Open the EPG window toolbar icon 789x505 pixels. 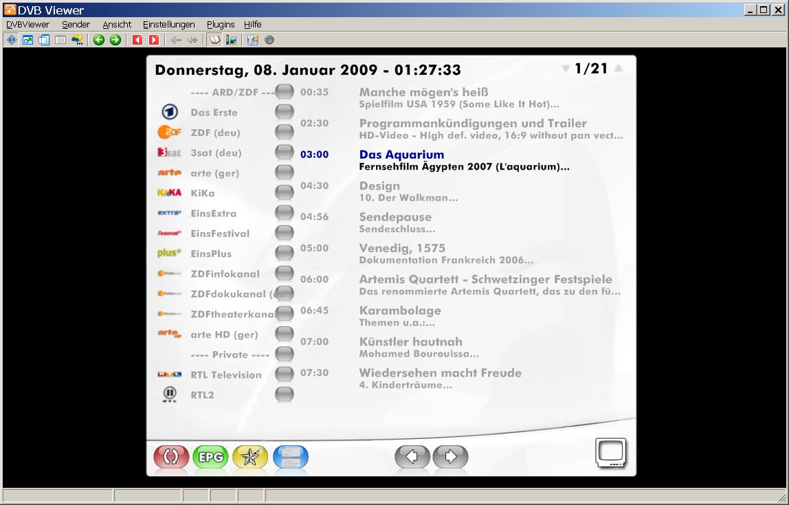(x=77, y=40)
